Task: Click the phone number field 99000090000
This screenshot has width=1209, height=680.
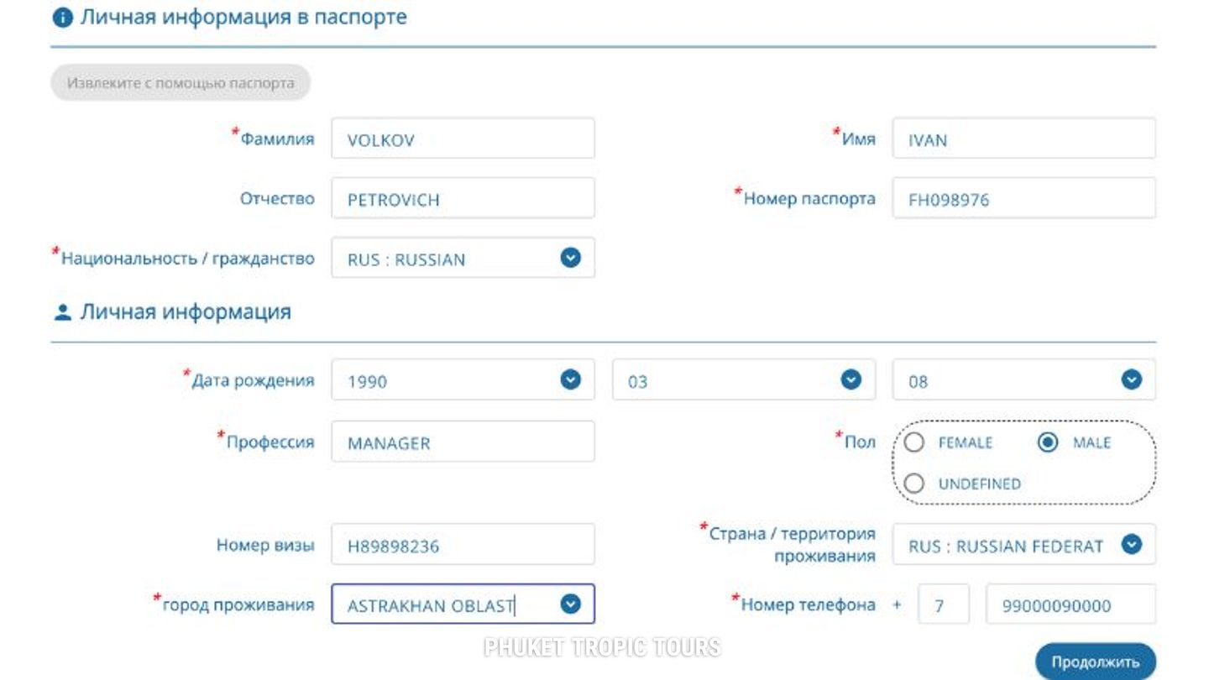Action: [1070, 605]
